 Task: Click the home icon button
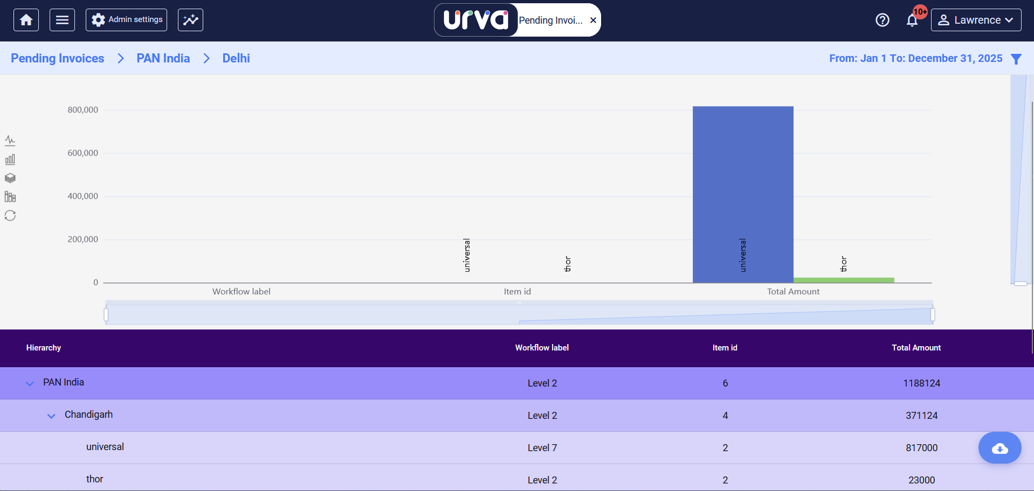(26, 20)
